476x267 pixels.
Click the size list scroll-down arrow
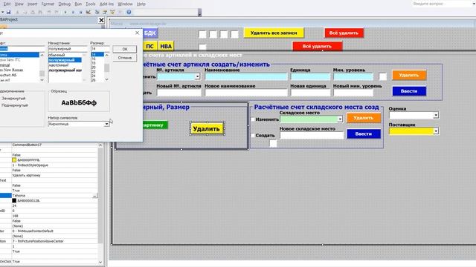(107, 79)
